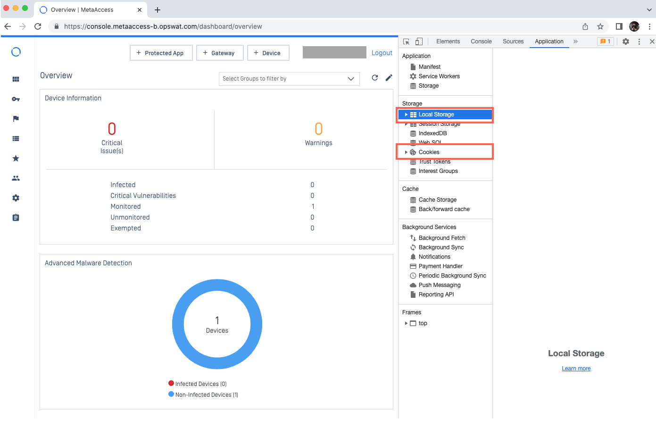
Task: Open a new browser tab
Action: coord(158,10)
